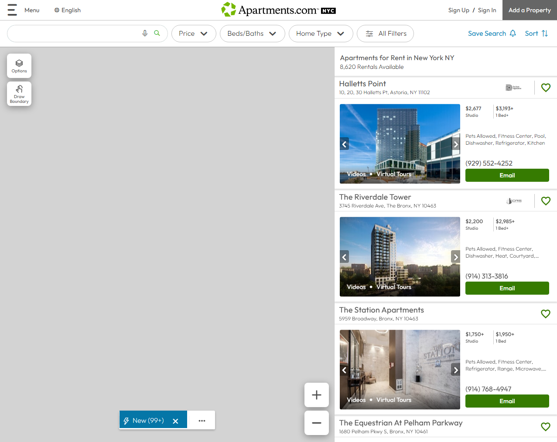Expand the Beds/Baths dropdown

252,33
